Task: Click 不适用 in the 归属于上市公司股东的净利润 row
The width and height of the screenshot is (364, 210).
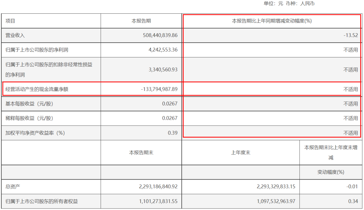Action: [x=351, y=50]
